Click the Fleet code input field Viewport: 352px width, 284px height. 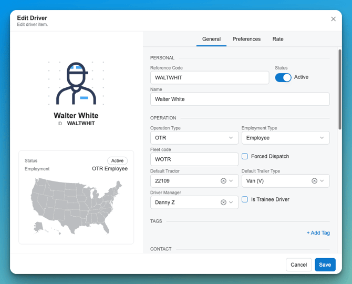pyautogui.click(x=194, y=159)
